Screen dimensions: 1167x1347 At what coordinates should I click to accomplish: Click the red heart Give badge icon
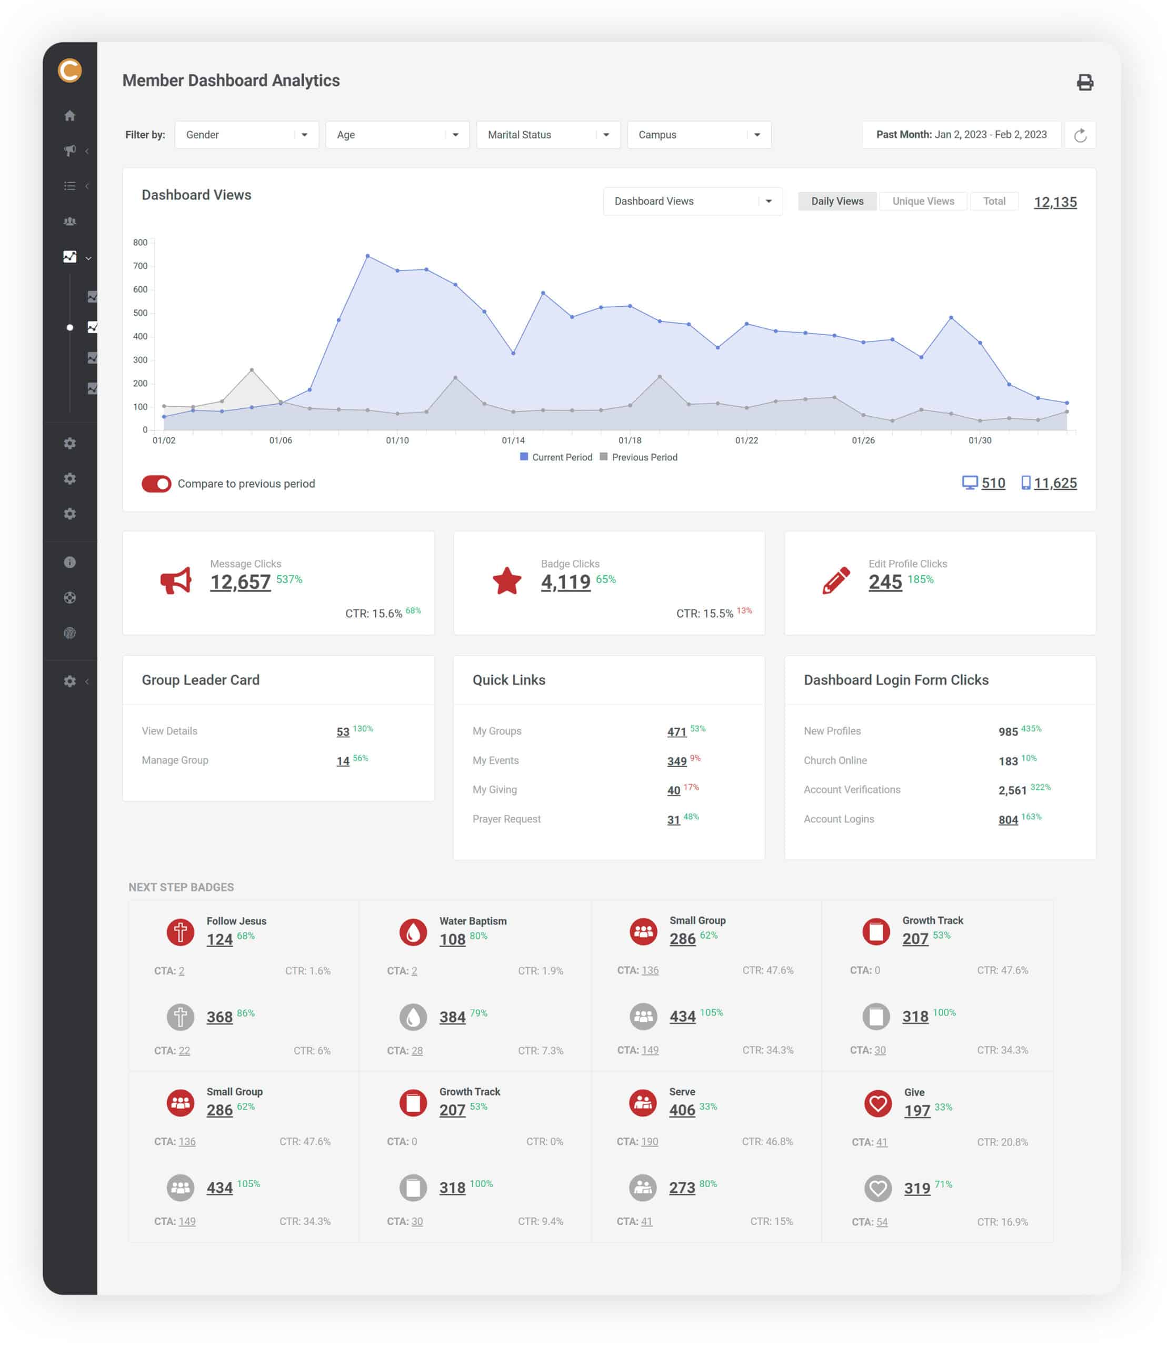tap(877, 1103)
